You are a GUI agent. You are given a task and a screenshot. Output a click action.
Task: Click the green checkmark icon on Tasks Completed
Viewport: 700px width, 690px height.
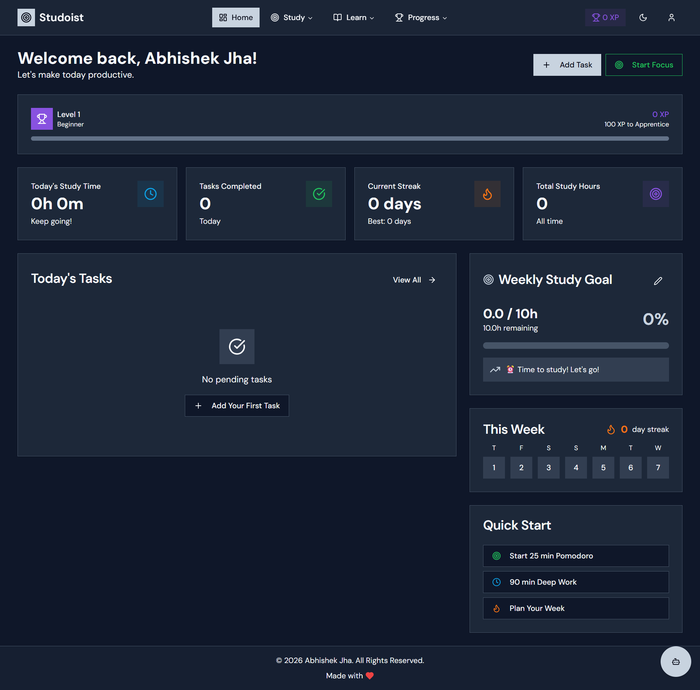(319, 194)
